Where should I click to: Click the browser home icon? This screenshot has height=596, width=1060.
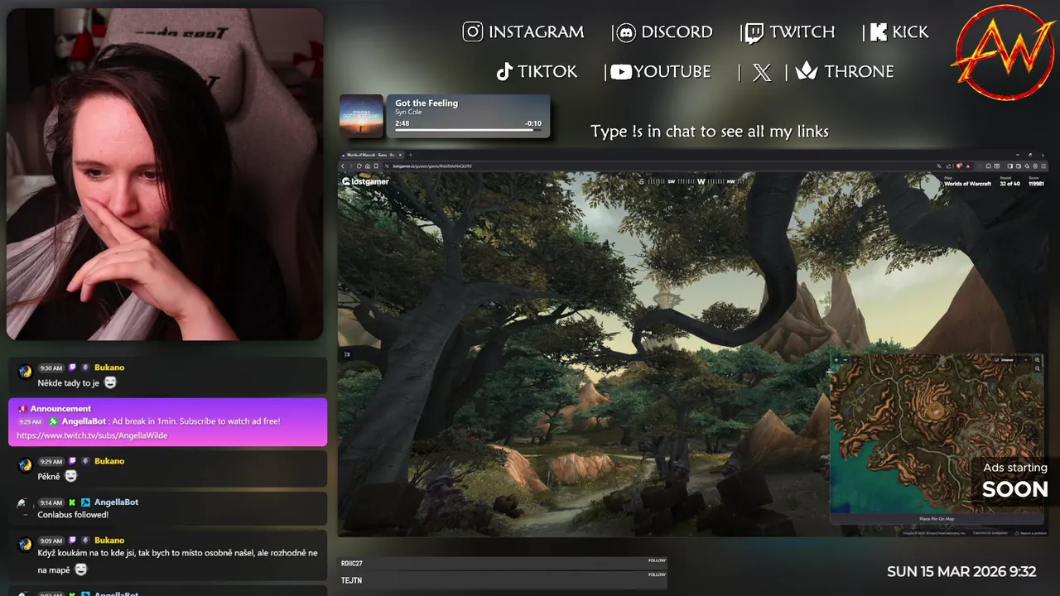pyautogui.click(x=368, y=166)
